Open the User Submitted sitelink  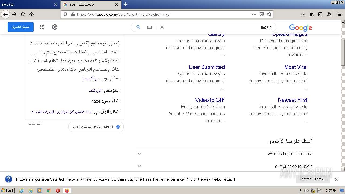point(207,67)
